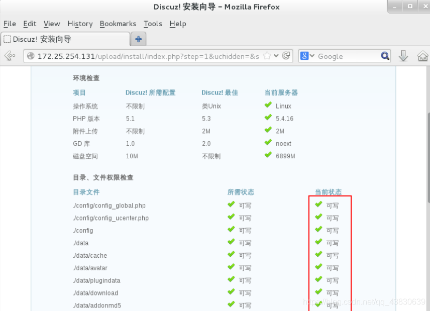Minimize the Firefox window
Screen dimensions: 430x311
tap(395, 7)
